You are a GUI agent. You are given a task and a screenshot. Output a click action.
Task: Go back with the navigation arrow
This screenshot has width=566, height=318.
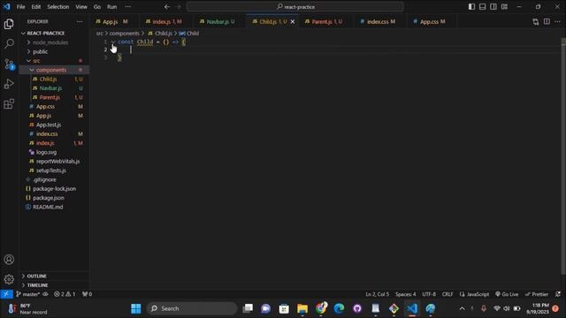coord(167,6)
